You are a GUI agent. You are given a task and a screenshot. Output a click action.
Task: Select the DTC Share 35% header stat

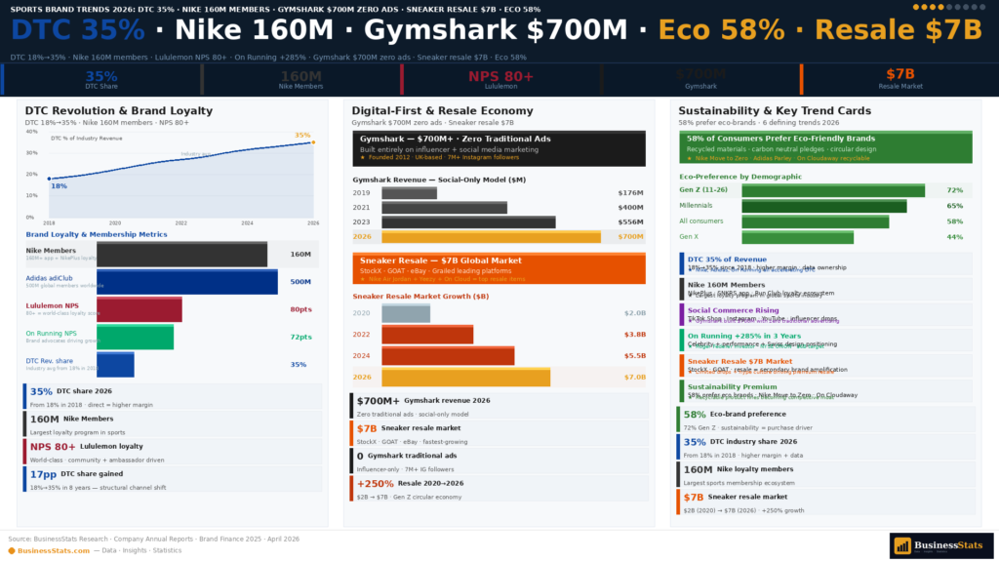101,79
